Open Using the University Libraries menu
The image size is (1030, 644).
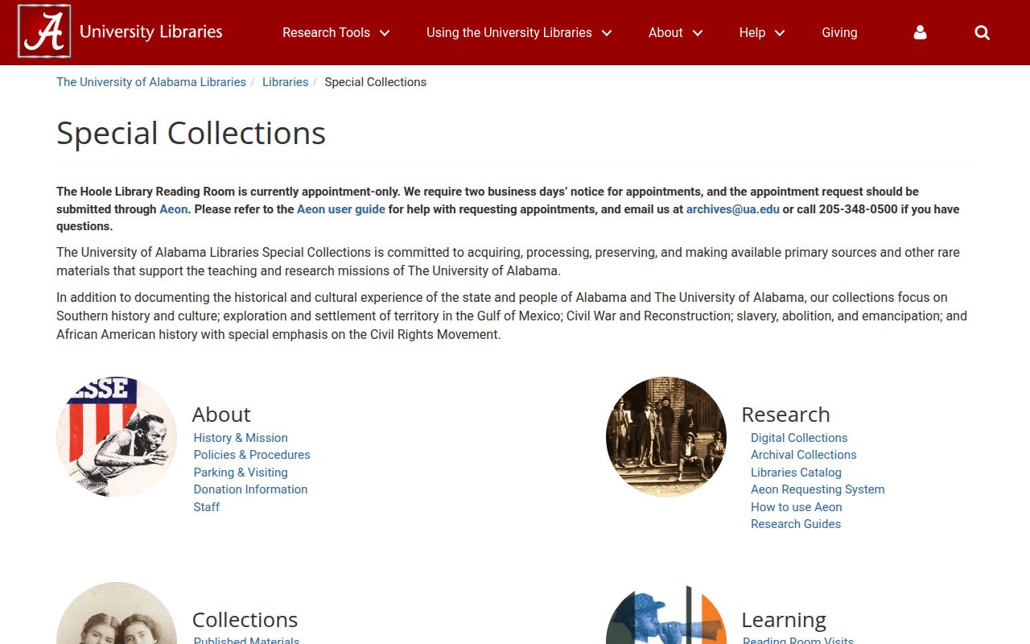coord(509,32)
